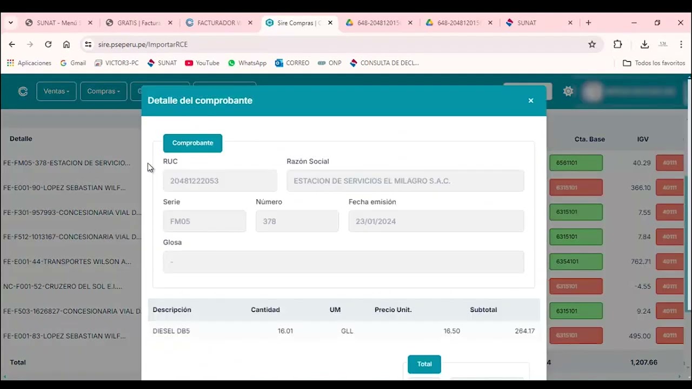The width and height of the screenshot is (692, 389).
Task: Open the settings gear icon
Action: (x=568, y=91)
